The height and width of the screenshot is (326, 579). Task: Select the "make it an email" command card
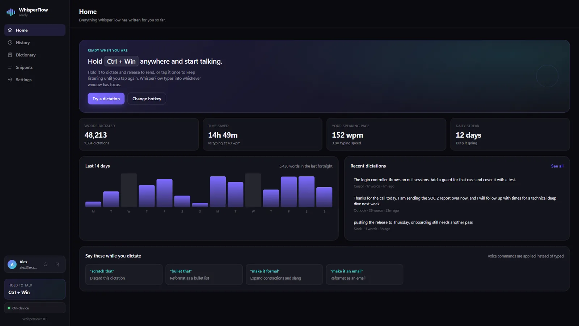364,275
